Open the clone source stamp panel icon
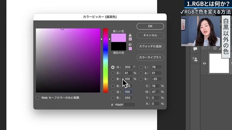Viewport: 232px width, 130px height. 195,59
